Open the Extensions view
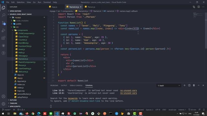 tap(4, 38)
